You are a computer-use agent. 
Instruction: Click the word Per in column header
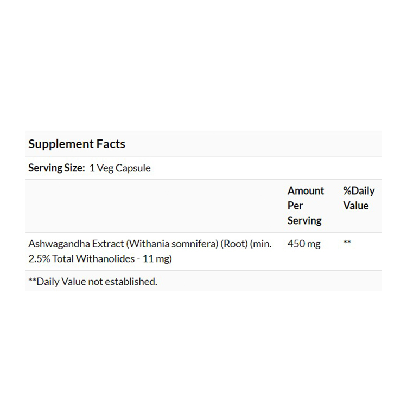295,206
